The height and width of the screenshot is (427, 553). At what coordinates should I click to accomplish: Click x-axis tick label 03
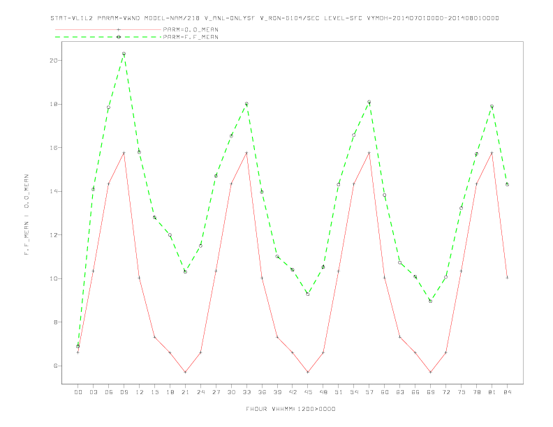(93, 392)
